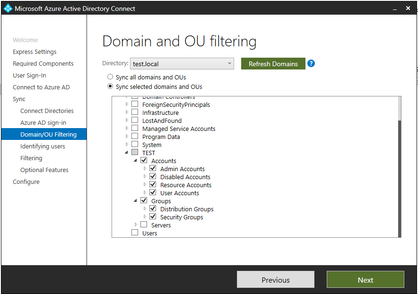
Task: Uncheck the User Accounts checkbox
Action: 153,192
